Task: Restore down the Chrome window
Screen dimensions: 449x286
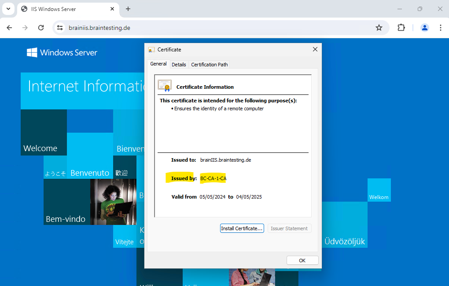Action: coord(420,9)
